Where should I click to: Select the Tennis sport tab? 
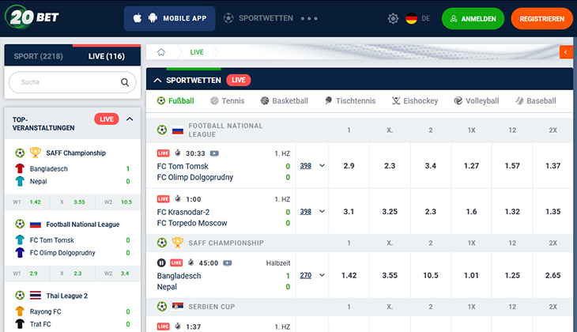(x=228, y=100)
